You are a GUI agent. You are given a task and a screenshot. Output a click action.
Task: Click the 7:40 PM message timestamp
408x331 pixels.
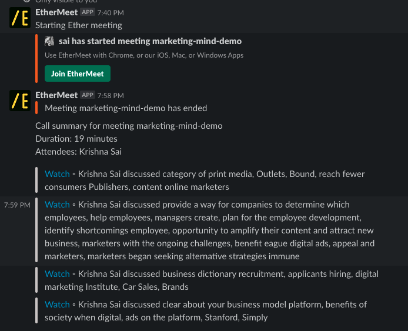pyautogui.click(x=111, y=12)
